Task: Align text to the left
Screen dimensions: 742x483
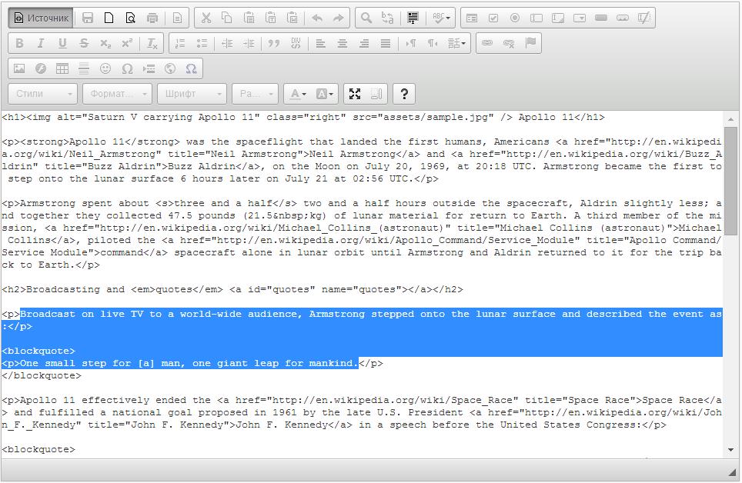Action: pos(320,43)
